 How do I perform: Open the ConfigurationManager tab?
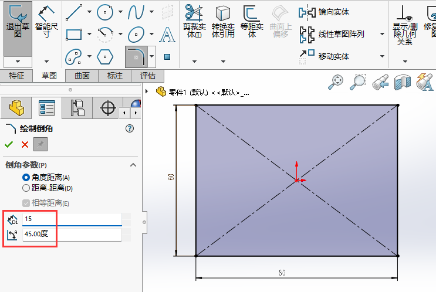pos(77,108)
